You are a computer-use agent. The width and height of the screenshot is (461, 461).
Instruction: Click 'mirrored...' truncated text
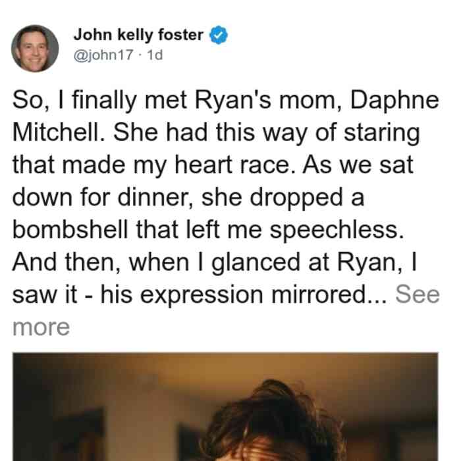(329, 294)
